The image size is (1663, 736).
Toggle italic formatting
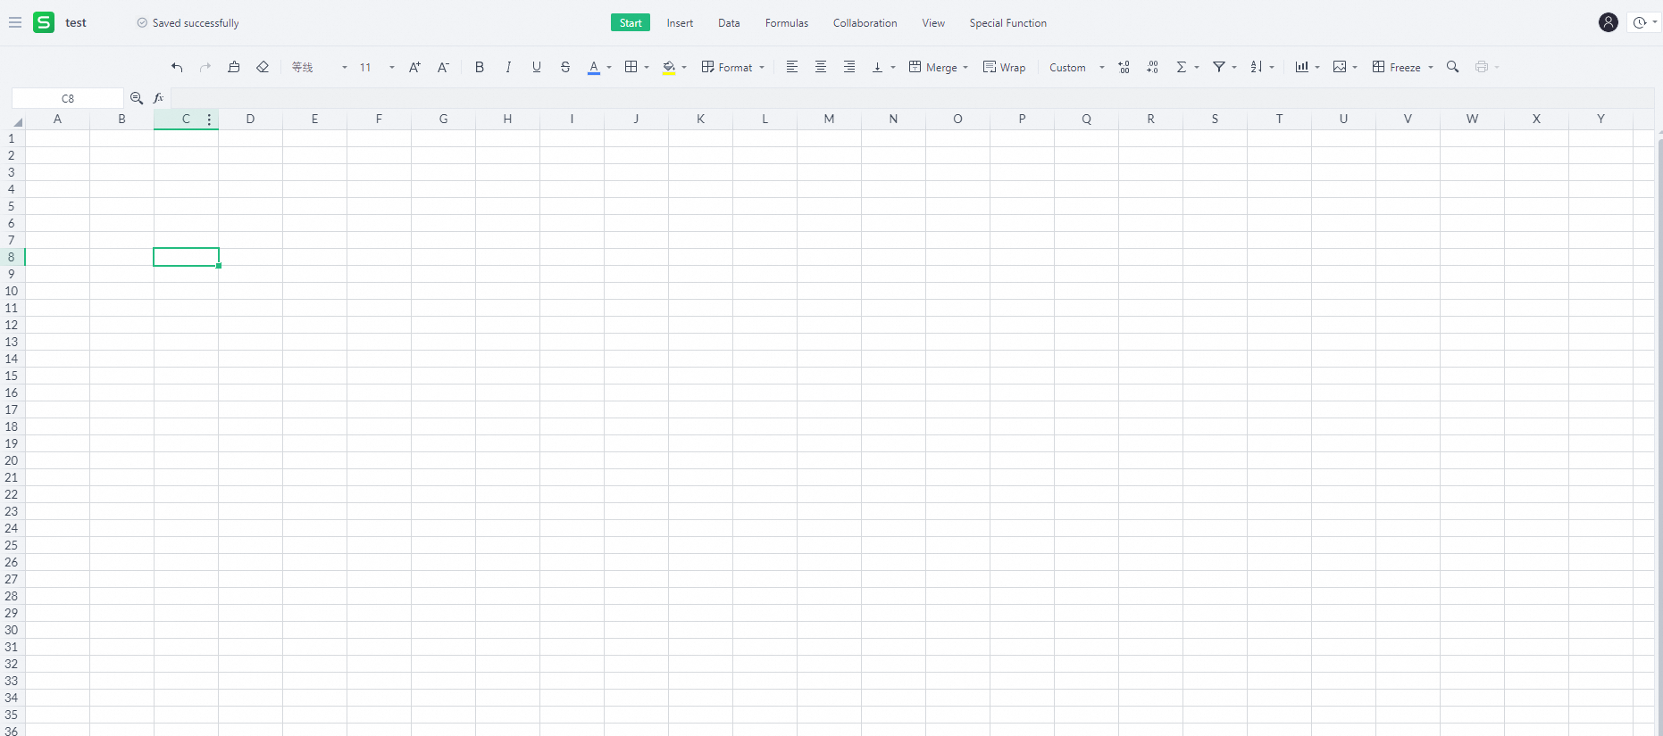pyautogui.click(x=508, y=67)
